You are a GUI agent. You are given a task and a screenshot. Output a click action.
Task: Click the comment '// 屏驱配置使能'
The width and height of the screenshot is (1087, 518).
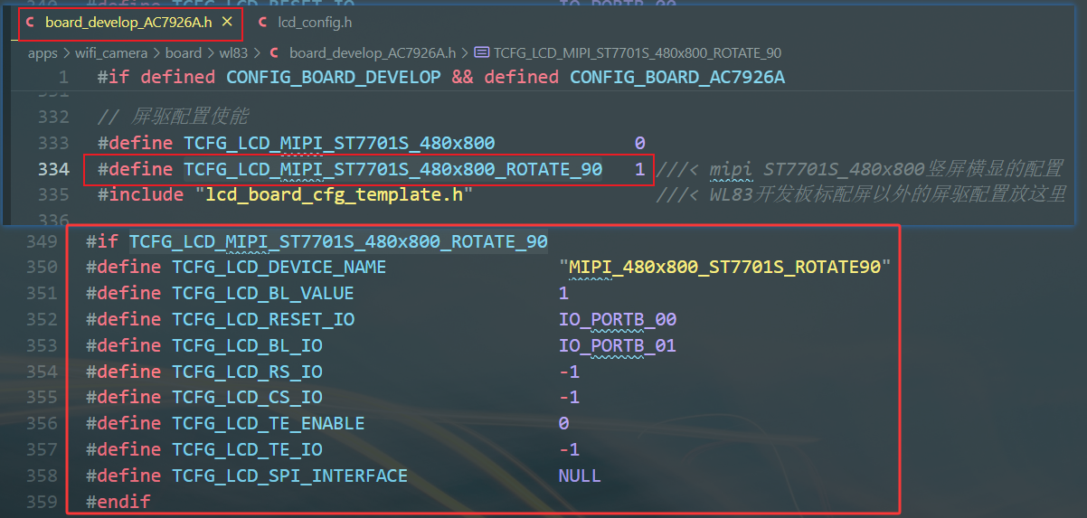pyautogui.click(x=173, y=117)
